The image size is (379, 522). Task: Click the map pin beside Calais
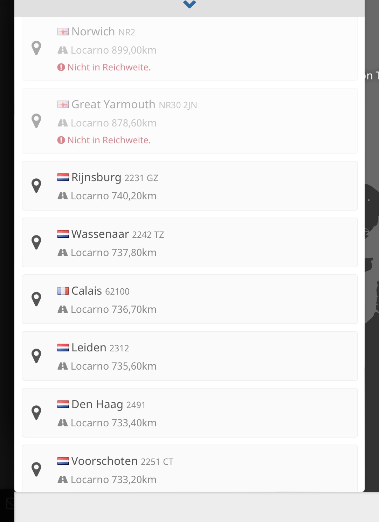[x=36, y=299]
